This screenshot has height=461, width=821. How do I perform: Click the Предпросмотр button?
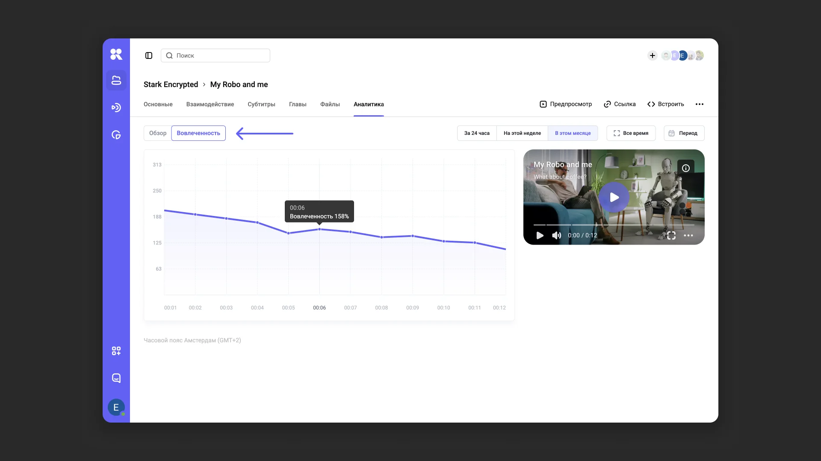click(566, 104)
